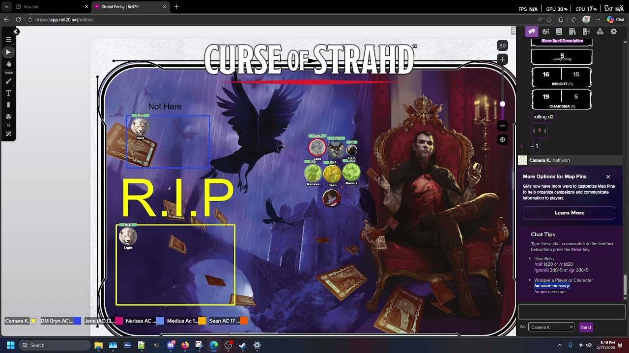The height and width of the screenshot is (353, 629).
Task: Select the FX magic wand tool
Action: [8, 134]
